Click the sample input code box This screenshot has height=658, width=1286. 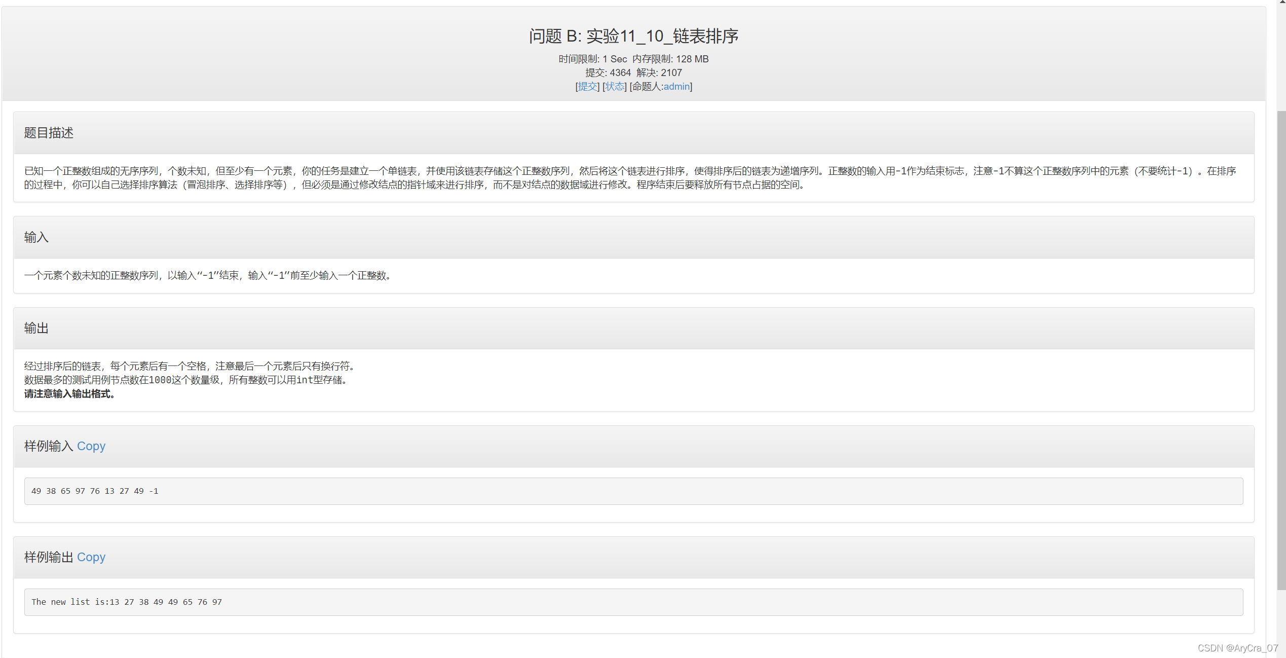[x=633, y=491]
